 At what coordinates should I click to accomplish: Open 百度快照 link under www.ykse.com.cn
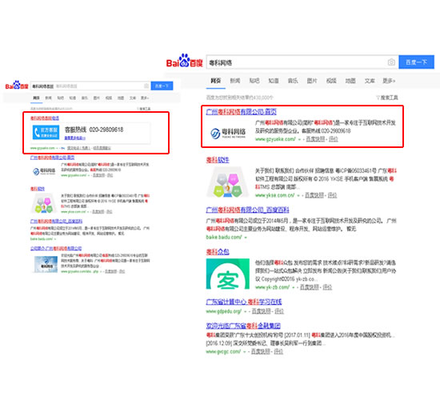click(x=314, y=195)
